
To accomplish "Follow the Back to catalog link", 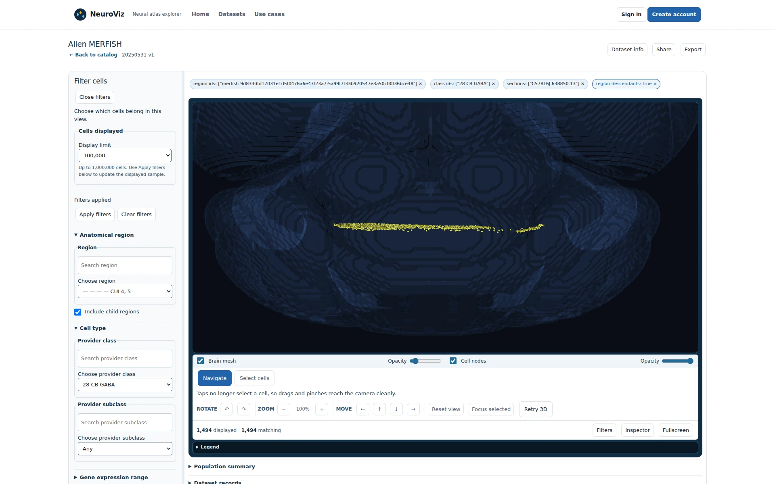I will (x=93, y=55).
